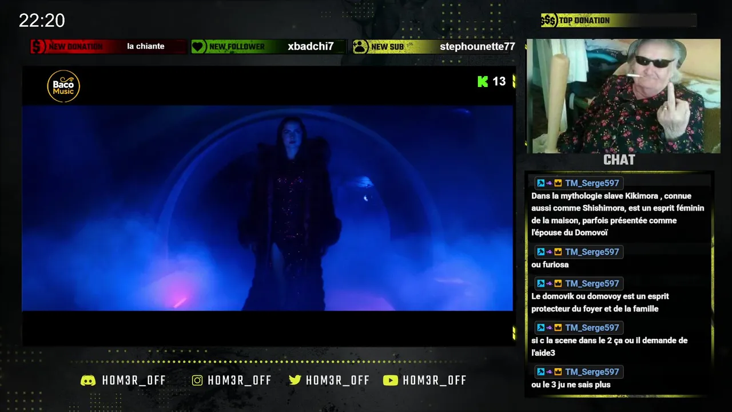
Task: Click username TM_Serge597 above 'ou furiosa'
Action: pos(592,252)
